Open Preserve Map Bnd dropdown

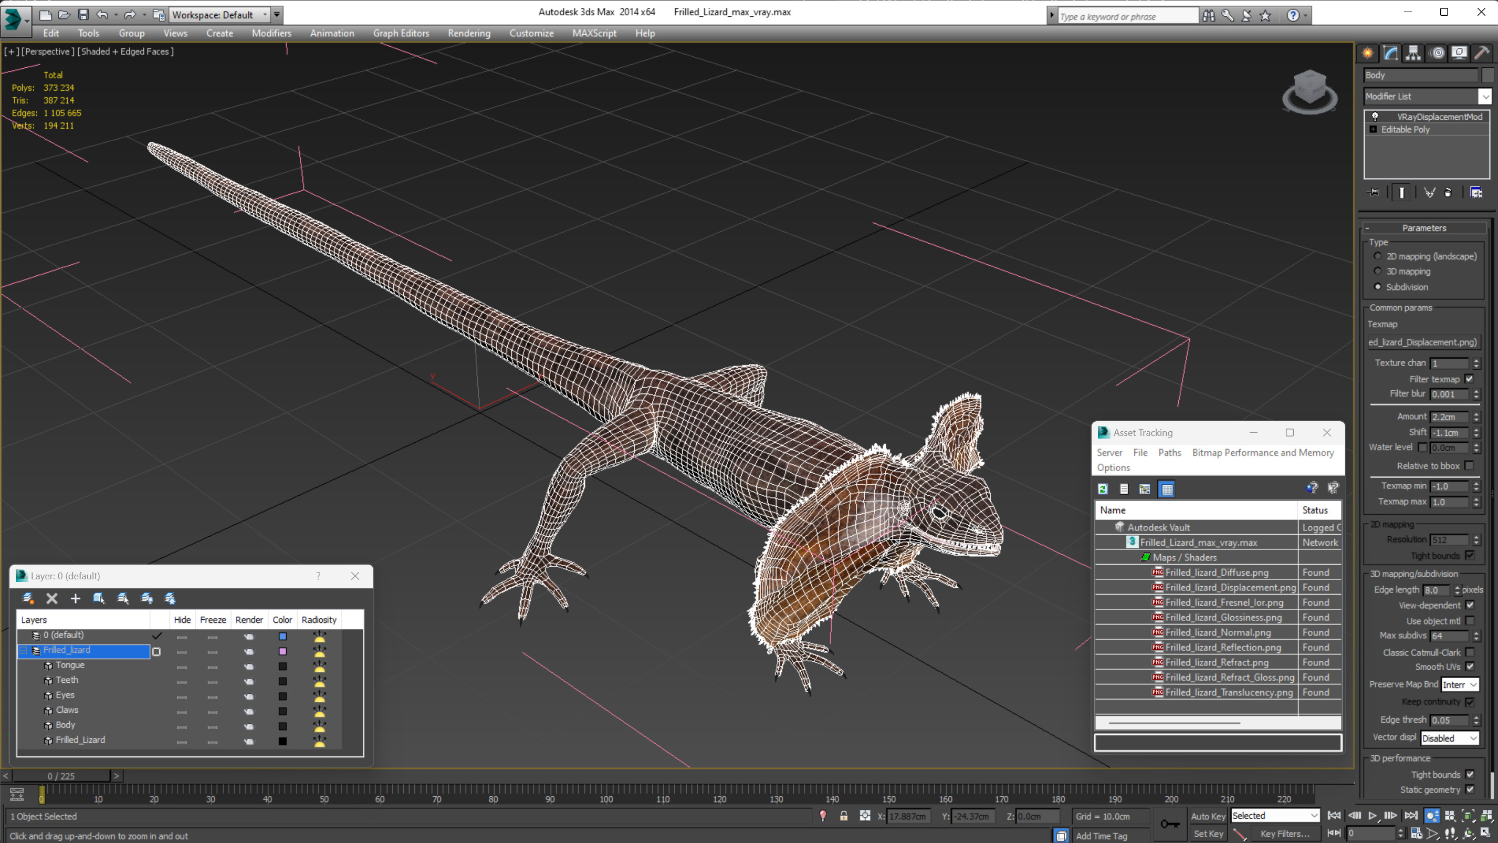[1459, 684]
